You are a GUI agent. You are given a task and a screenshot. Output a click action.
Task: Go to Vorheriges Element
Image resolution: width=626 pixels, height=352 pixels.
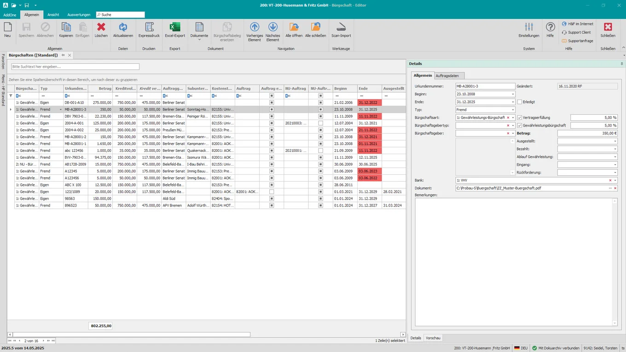click(255, 28)
